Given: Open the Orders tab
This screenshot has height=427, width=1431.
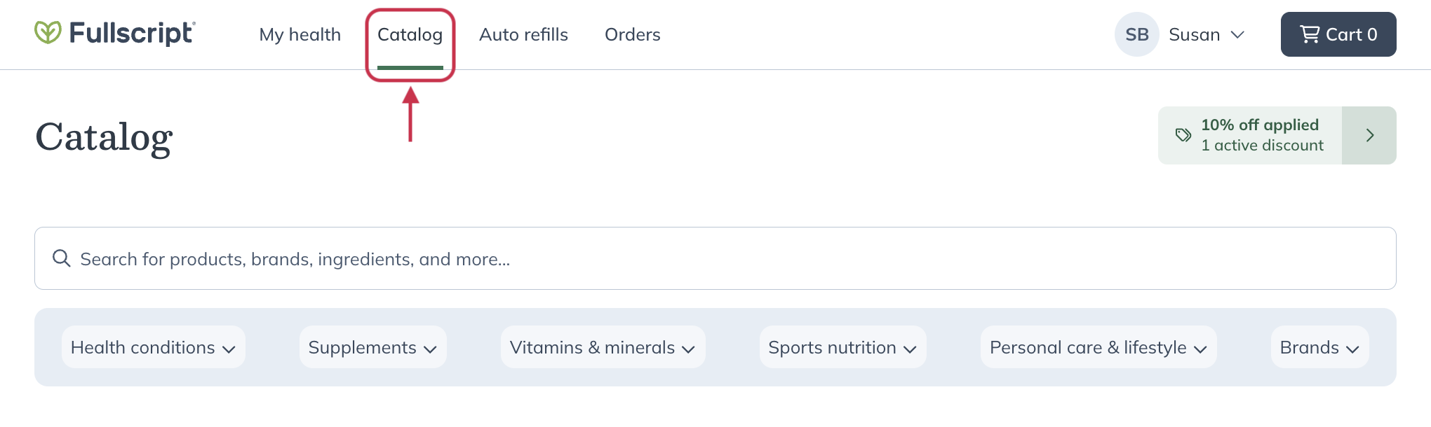Looking at the screenshot, I should point(632,34).
